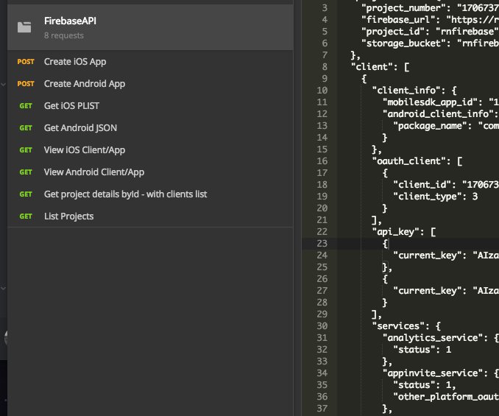
Task: Click the "client" key on line 8
Action: pyautogui.click(x=372, y=67)
